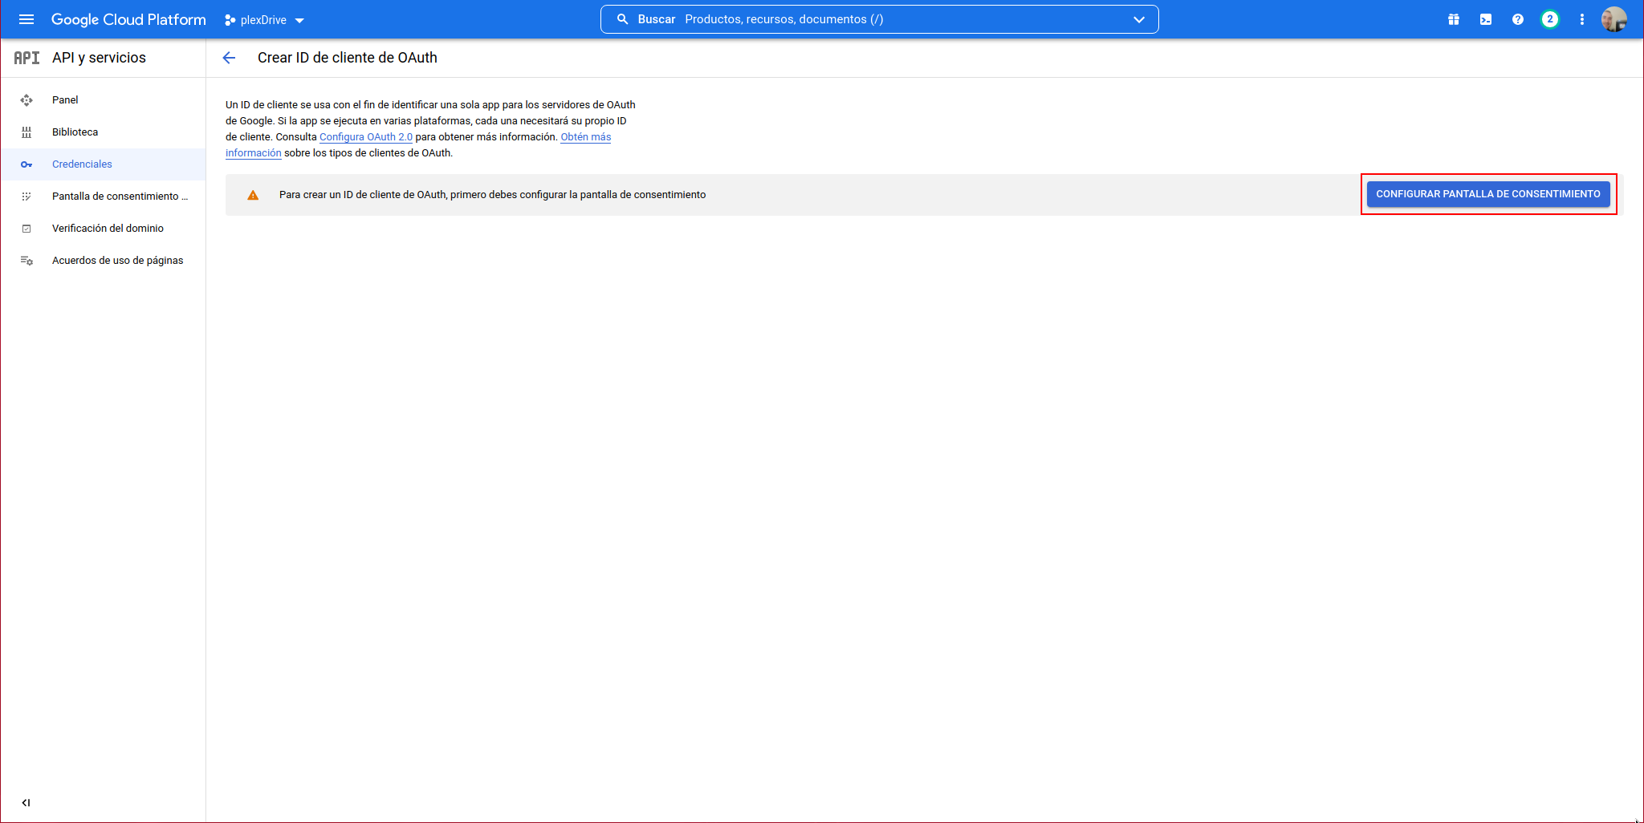Click the gift icon in top bar
The height and width of the screenshot is (823, 1644).
(x=1454, y=19)
